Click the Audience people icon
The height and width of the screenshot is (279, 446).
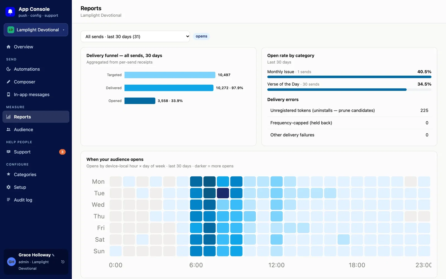click(x=8, y=129)
